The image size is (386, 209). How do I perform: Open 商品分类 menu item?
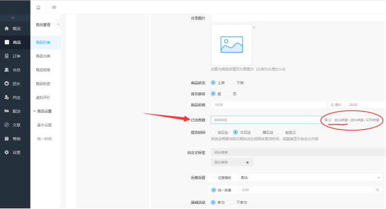[x=43, y=56]
